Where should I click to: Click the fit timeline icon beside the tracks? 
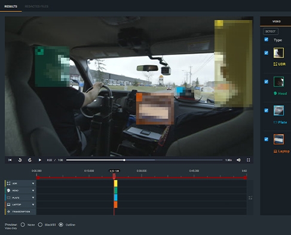pyautogui.click(x=250, y=198)
